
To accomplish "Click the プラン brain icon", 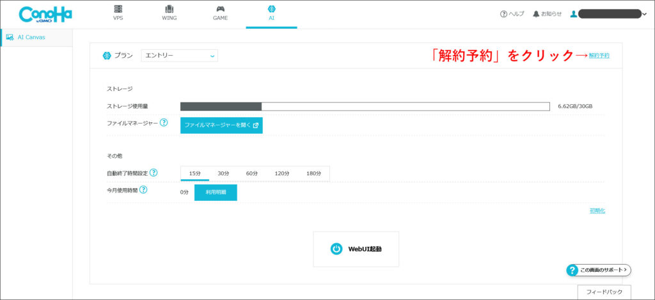I will (x=107, y=56).
